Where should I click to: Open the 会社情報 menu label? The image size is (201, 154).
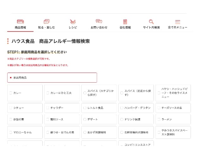click(x=125, y=27)
